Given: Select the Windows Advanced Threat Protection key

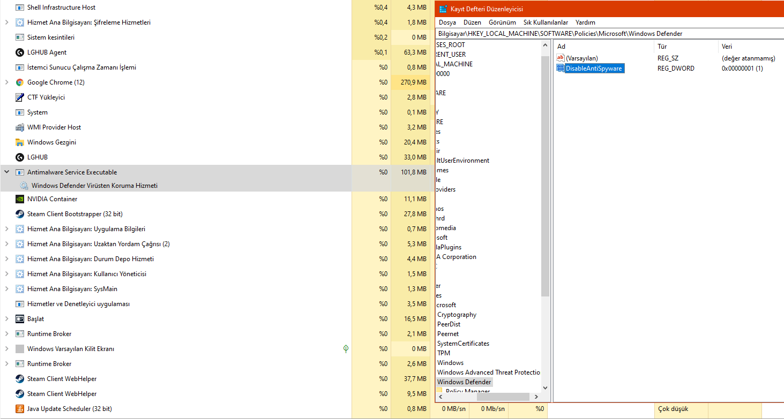Looking at the screenshot, I should point(489,372).
